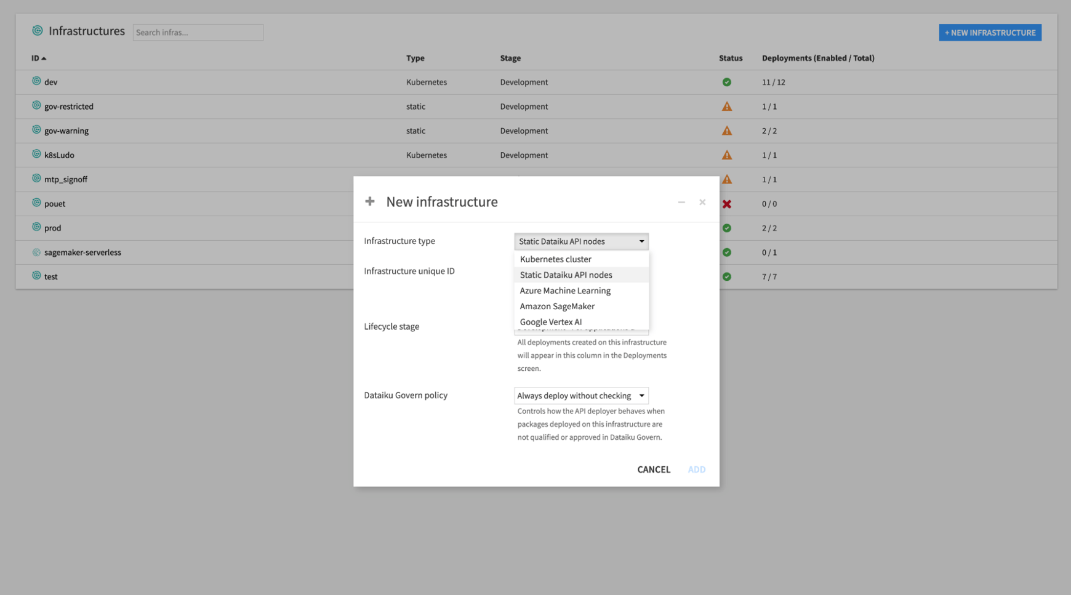Viewport: 1071px width, 595px height.
Task: Cancel the New infrastructure dialog
Action: pyautogui.click(x=653, y=469)
